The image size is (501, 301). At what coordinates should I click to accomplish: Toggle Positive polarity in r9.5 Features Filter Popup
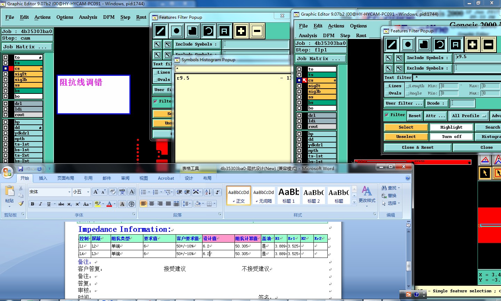tap(472, 44)
